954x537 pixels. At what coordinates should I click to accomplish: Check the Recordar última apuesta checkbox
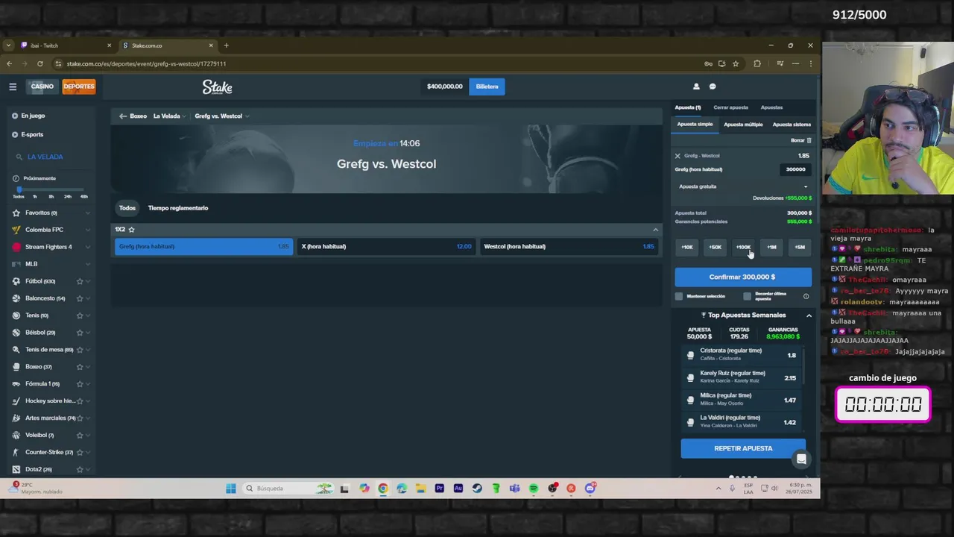tap(748, 296)
